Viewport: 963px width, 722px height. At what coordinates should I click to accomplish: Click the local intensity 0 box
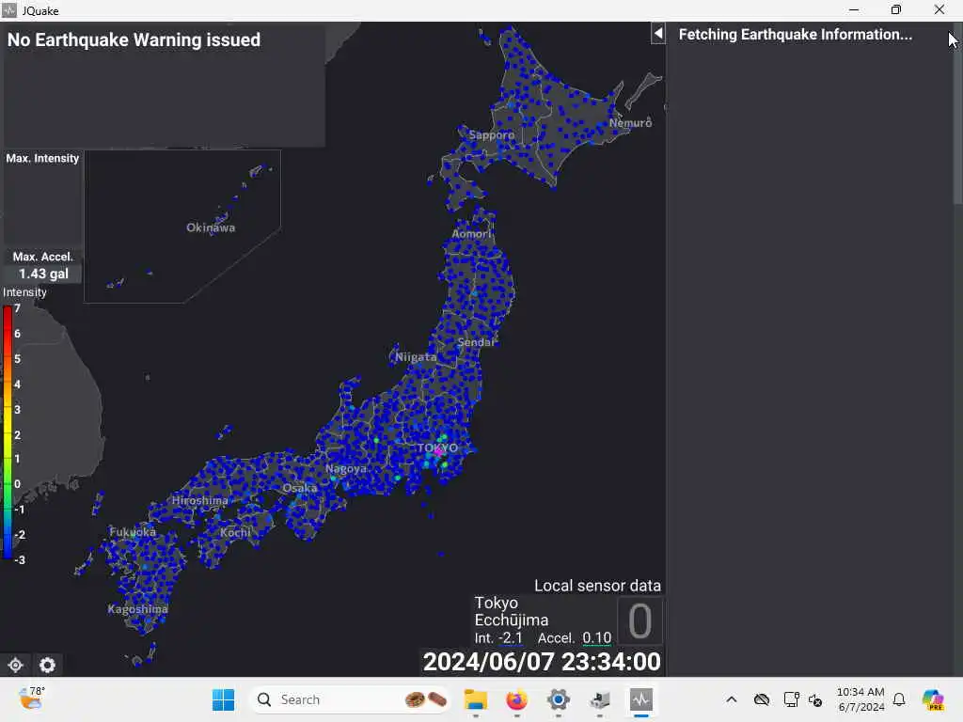(x=639, y=620)
